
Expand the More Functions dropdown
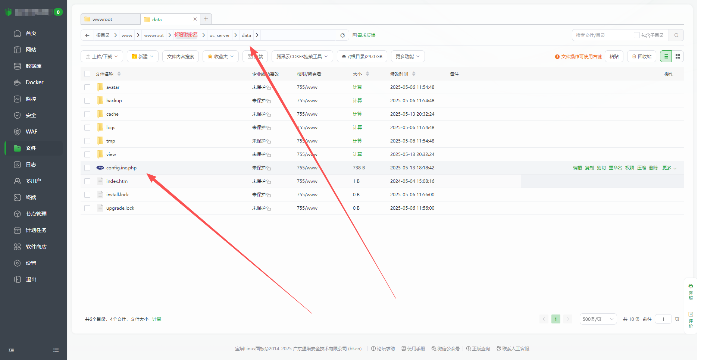pyautogui.click(x=407, y=57)
